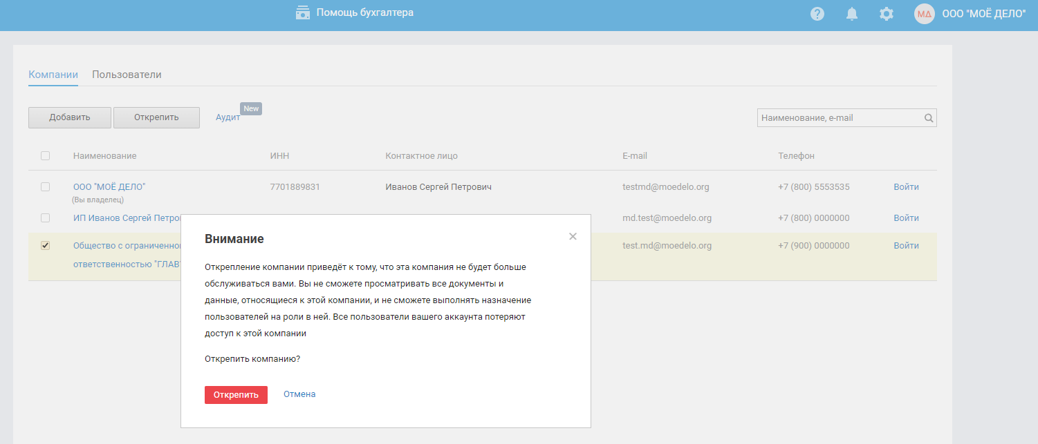This screenshot has width=1038, height=444.
Task: Open the settings gear icon
Action: coord(887,14)
